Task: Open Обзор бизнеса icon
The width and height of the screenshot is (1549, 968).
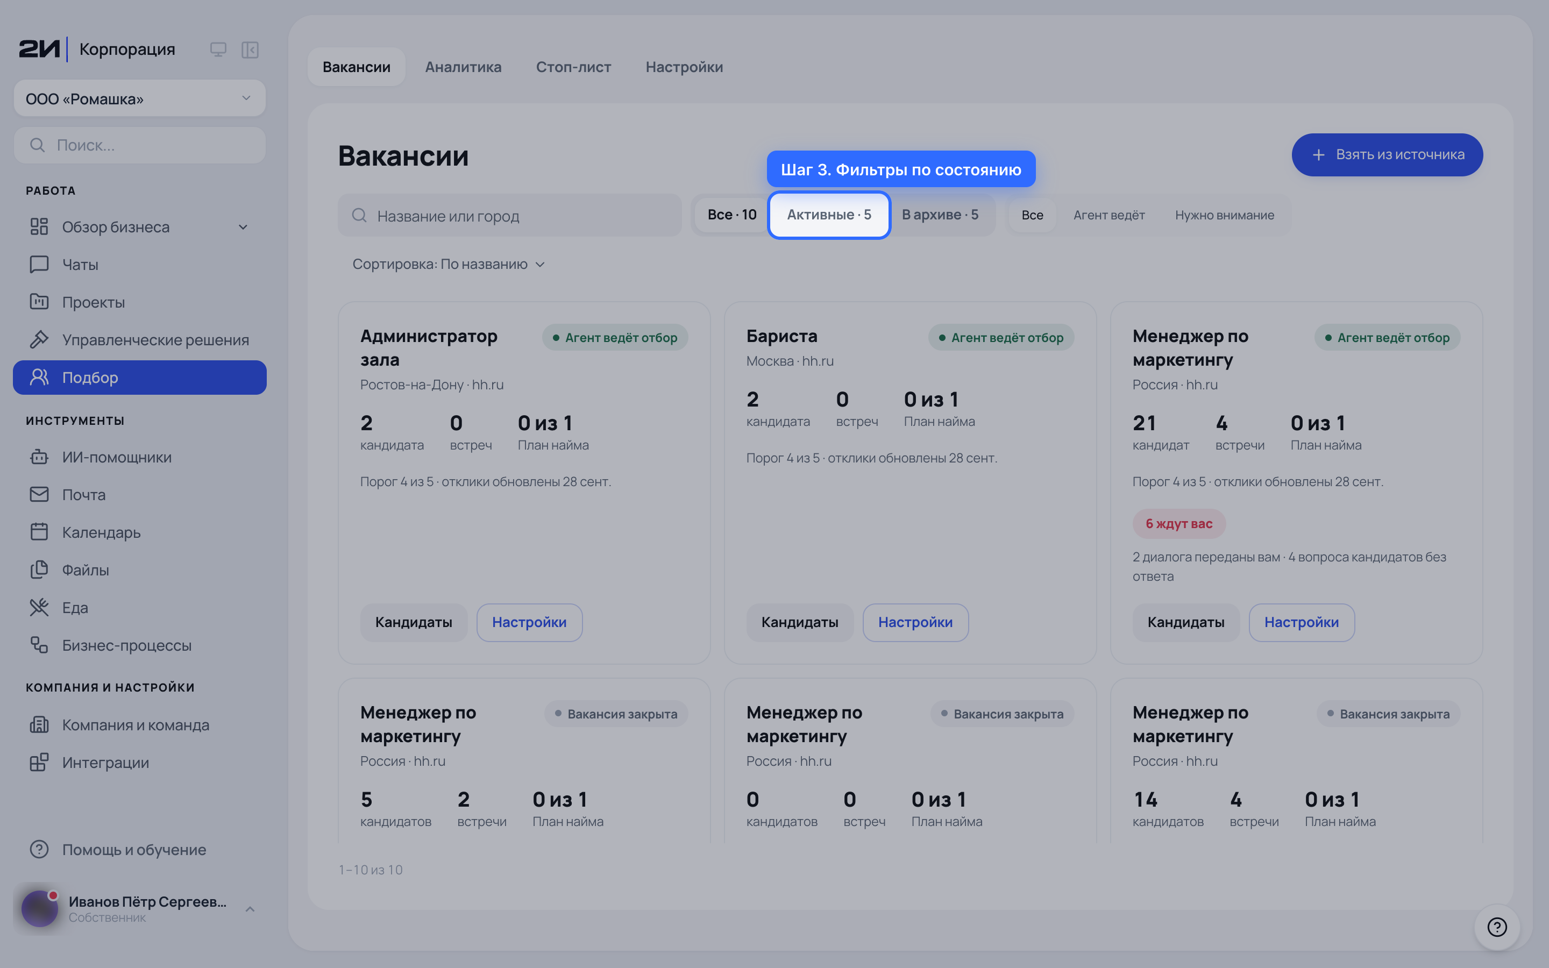Action: 39,226
